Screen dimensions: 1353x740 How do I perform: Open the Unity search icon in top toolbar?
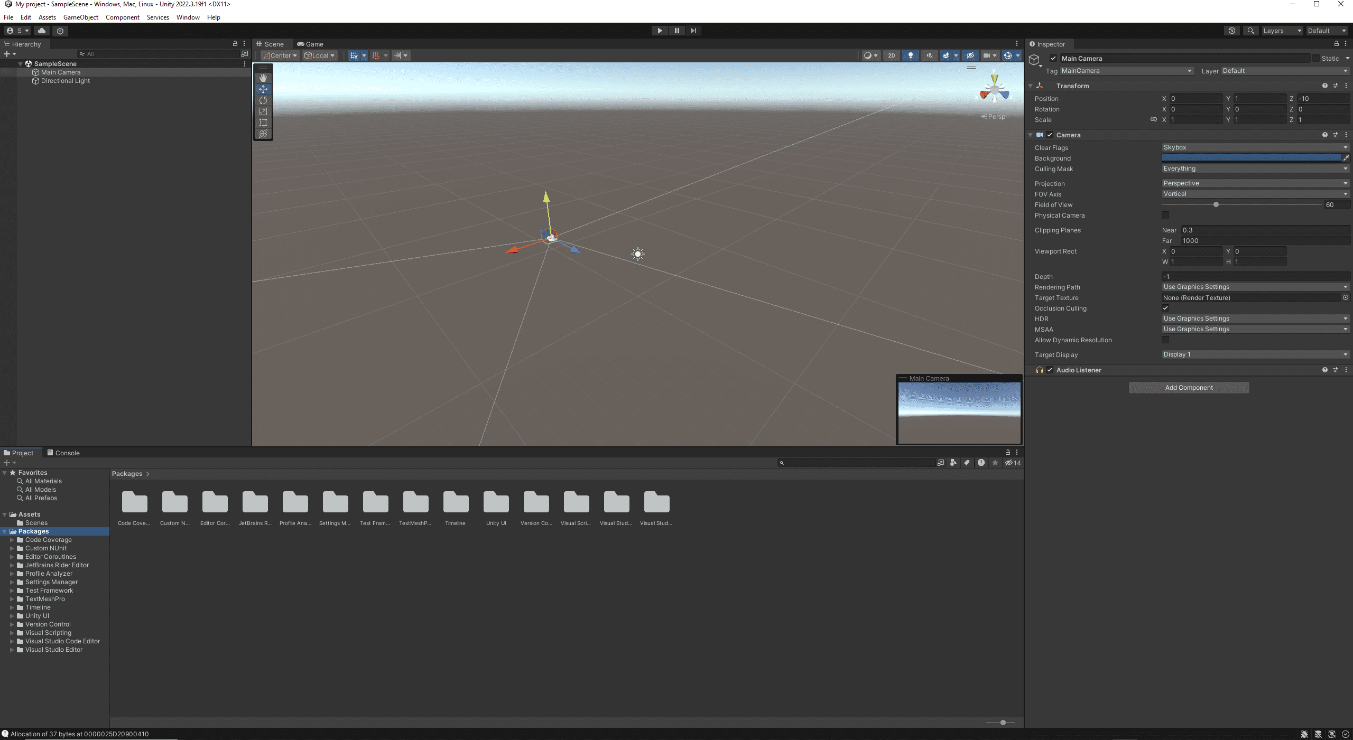click(x=1250, y=30)
